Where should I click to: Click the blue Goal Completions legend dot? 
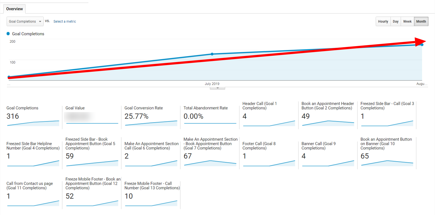8,33
